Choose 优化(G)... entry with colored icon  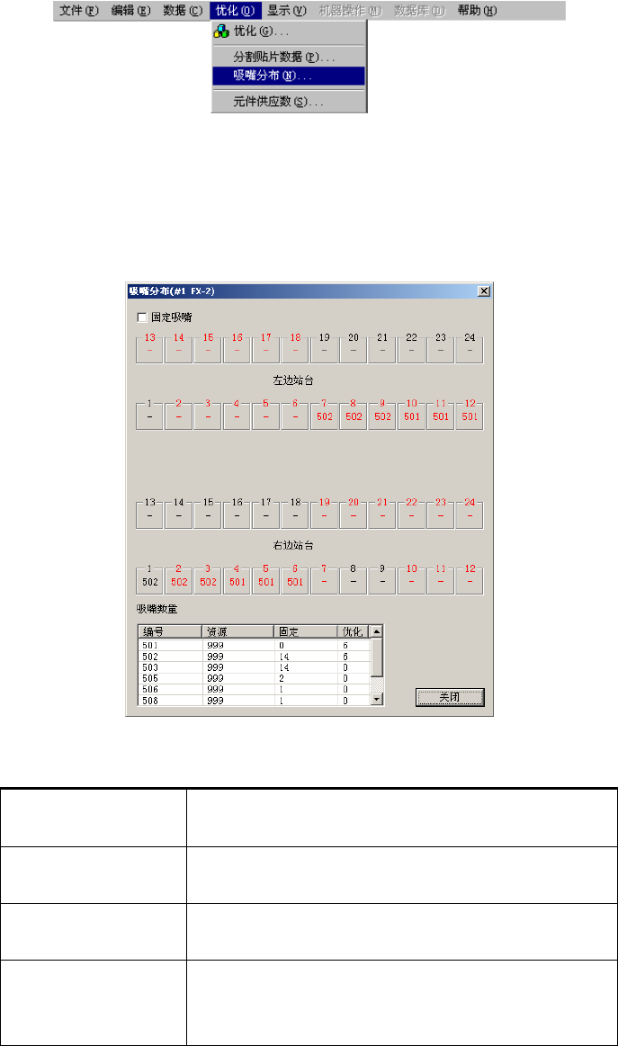(289, 31)
